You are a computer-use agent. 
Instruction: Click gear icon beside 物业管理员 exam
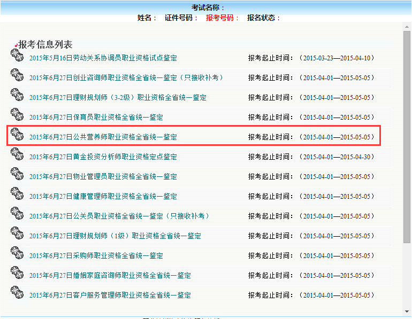[17, 173]
